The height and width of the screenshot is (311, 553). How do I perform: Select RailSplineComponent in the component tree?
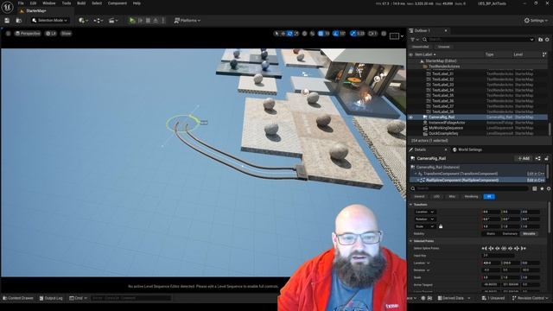pyautogui.click(x=462, y=181)
